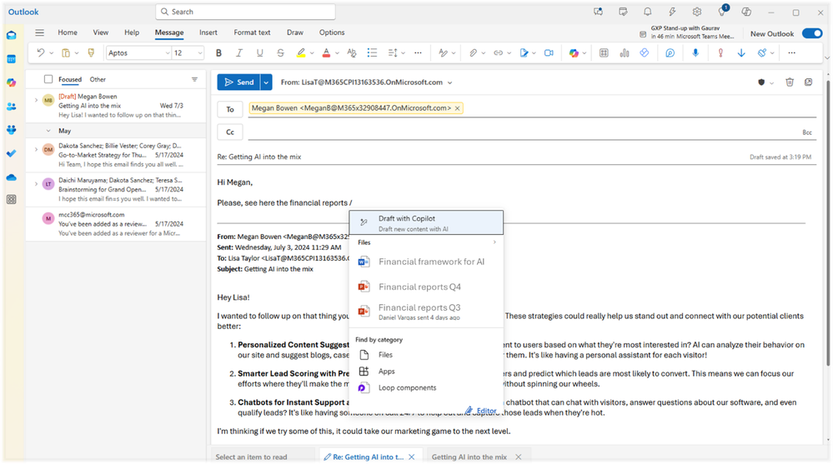Expand the Files section arrow in popup
This screenshot has height=464, width=833.
pos(494,242)
